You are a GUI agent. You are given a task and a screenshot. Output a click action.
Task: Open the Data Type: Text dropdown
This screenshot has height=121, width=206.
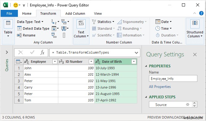pos(30,22)
